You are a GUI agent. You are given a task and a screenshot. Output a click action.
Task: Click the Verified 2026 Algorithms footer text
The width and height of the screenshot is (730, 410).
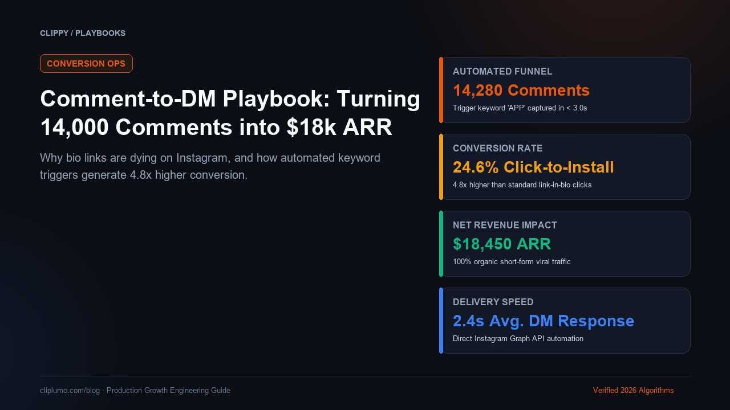(633, 391)
